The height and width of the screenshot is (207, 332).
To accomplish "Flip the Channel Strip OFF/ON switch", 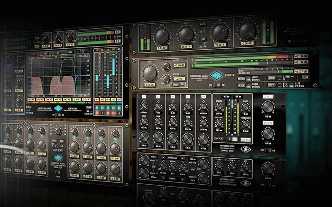I will 268,150.
